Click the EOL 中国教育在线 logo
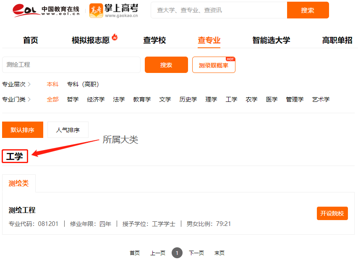This screenshot has width=358, height=262. [x=45, y=10]
